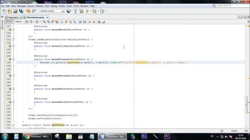Collapse the fold at mouseMoved method

point(14,30)
